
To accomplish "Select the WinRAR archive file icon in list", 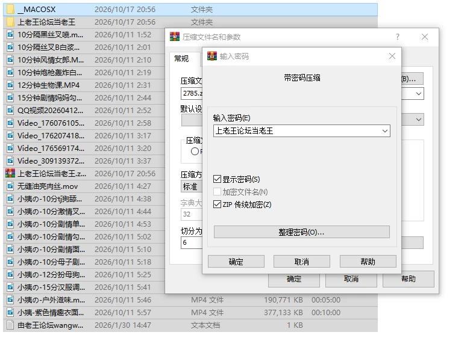I will click(10, 173).
